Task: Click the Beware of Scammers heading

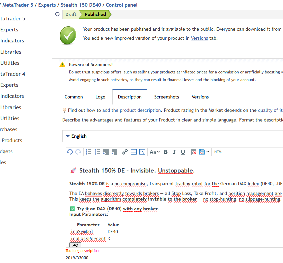Action: (x=91, y=64)
